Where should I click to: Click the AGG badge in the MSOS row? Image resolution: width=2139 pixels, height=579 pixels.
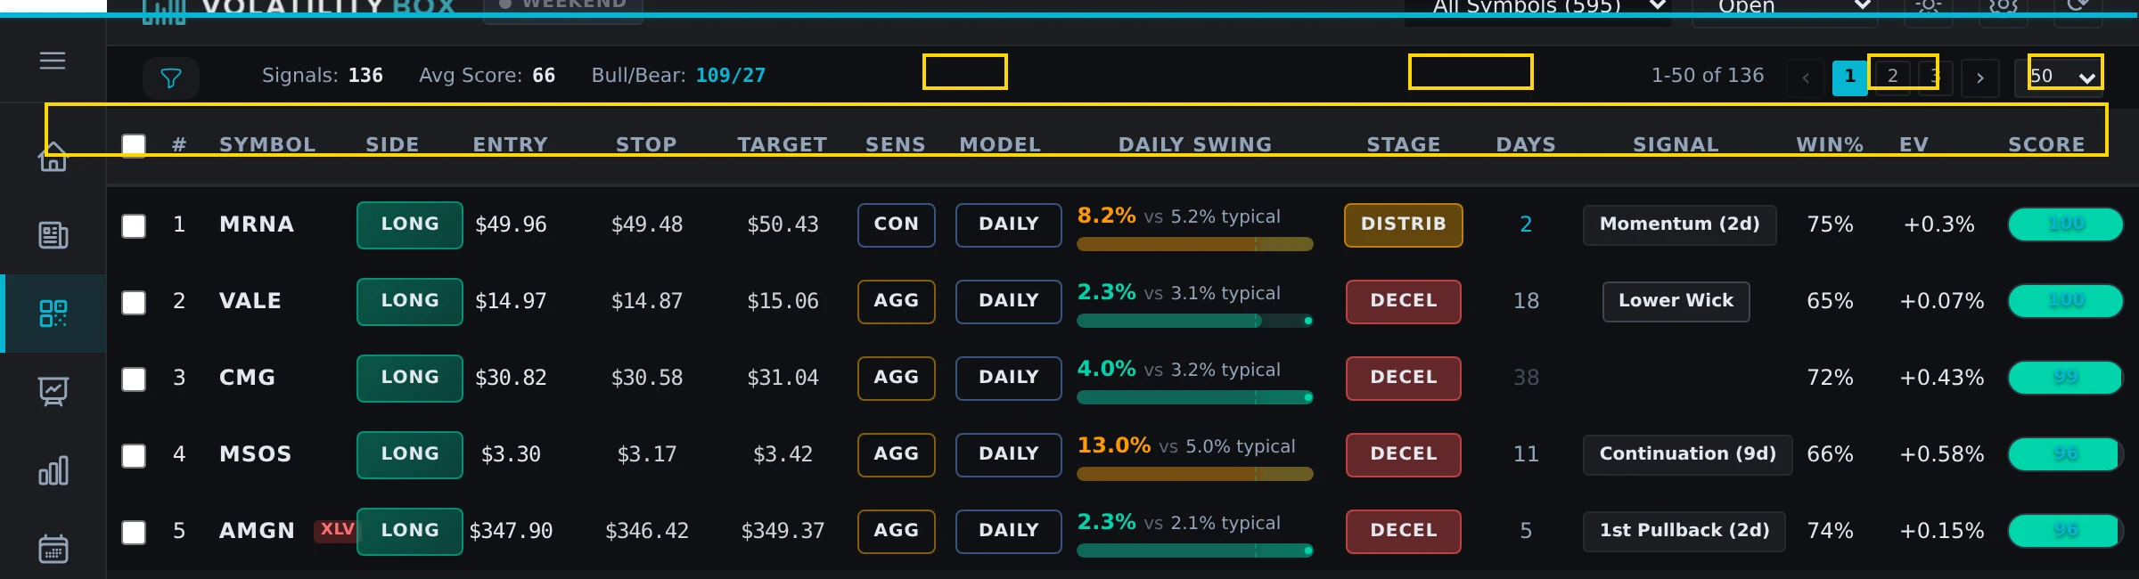[896, 454]
